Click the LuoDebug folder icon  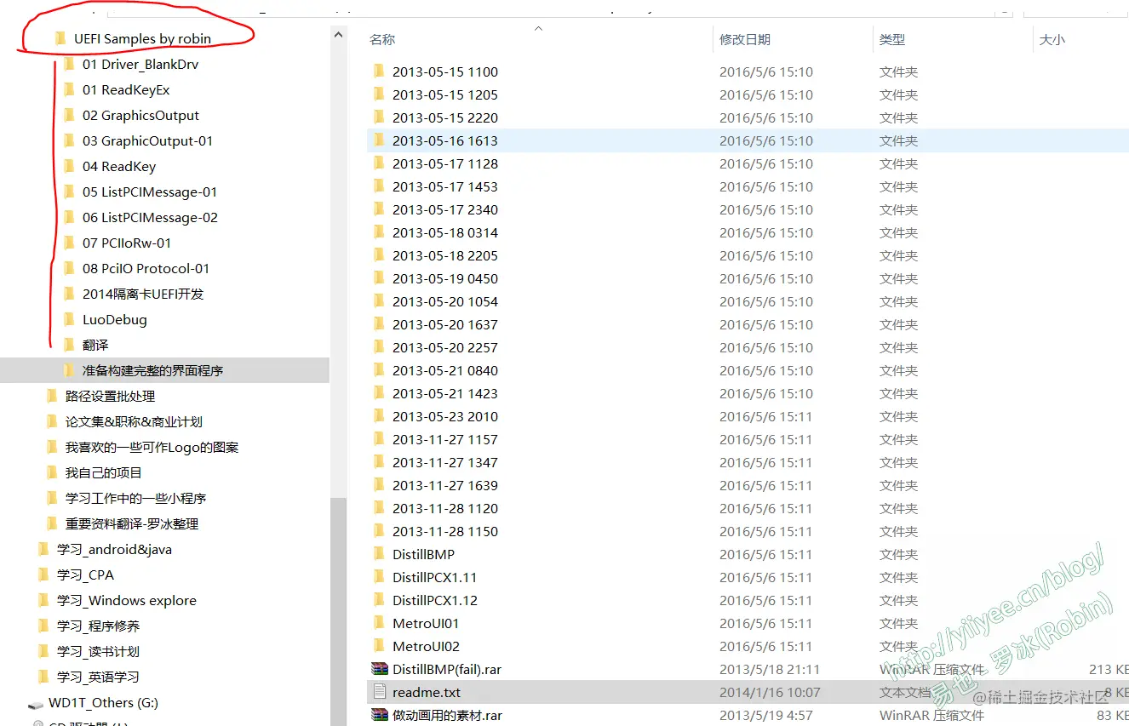pyautogui.click(x=69, y=320)
